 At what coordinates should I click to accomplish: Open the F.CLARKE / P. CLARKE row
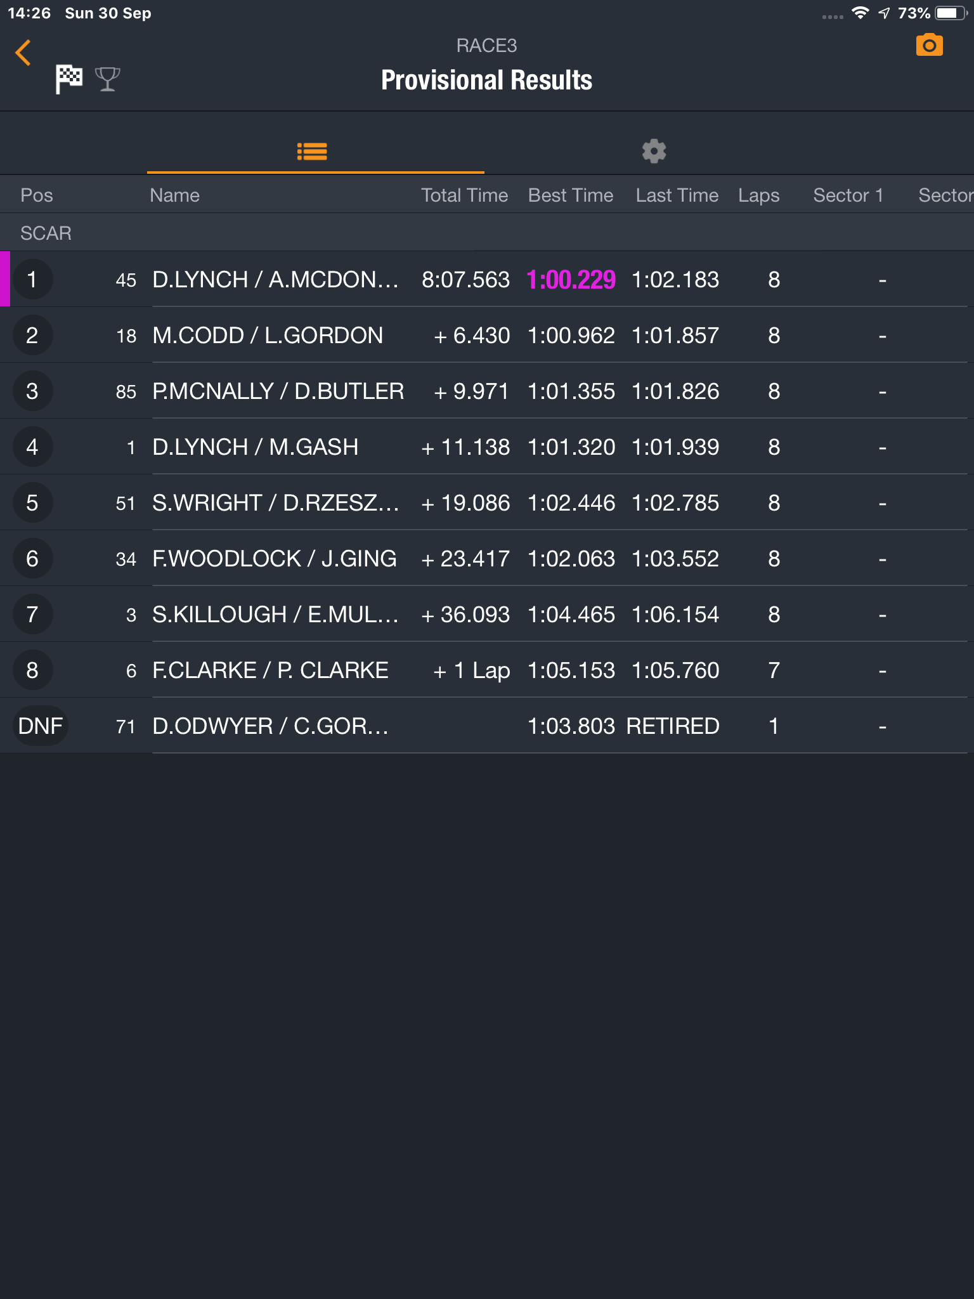click(x=487, y=670)
